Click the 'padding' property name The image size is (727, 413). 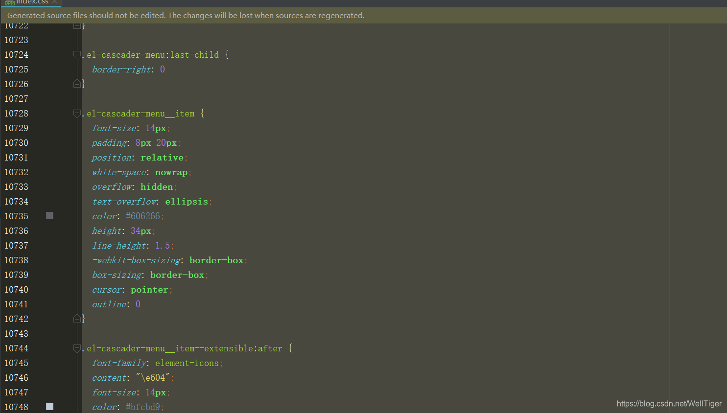pos(109,143)
